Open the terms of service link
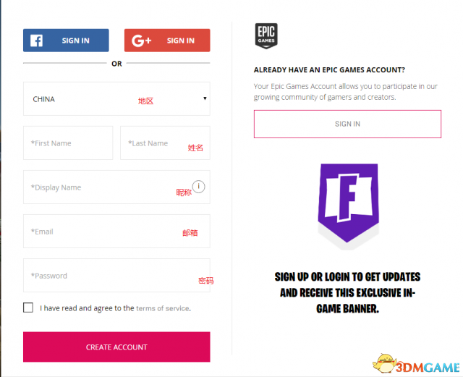 (x=163, y=308)
